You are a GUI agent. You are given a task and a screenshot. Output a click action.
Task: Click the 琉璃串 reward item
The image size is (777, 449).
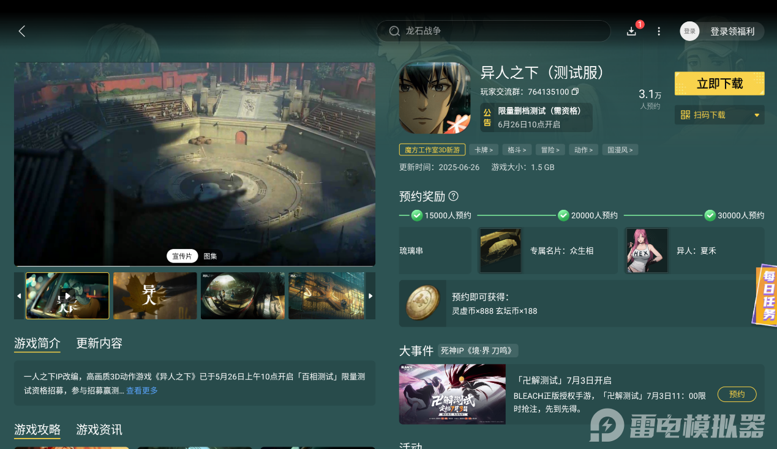point(435,250)
